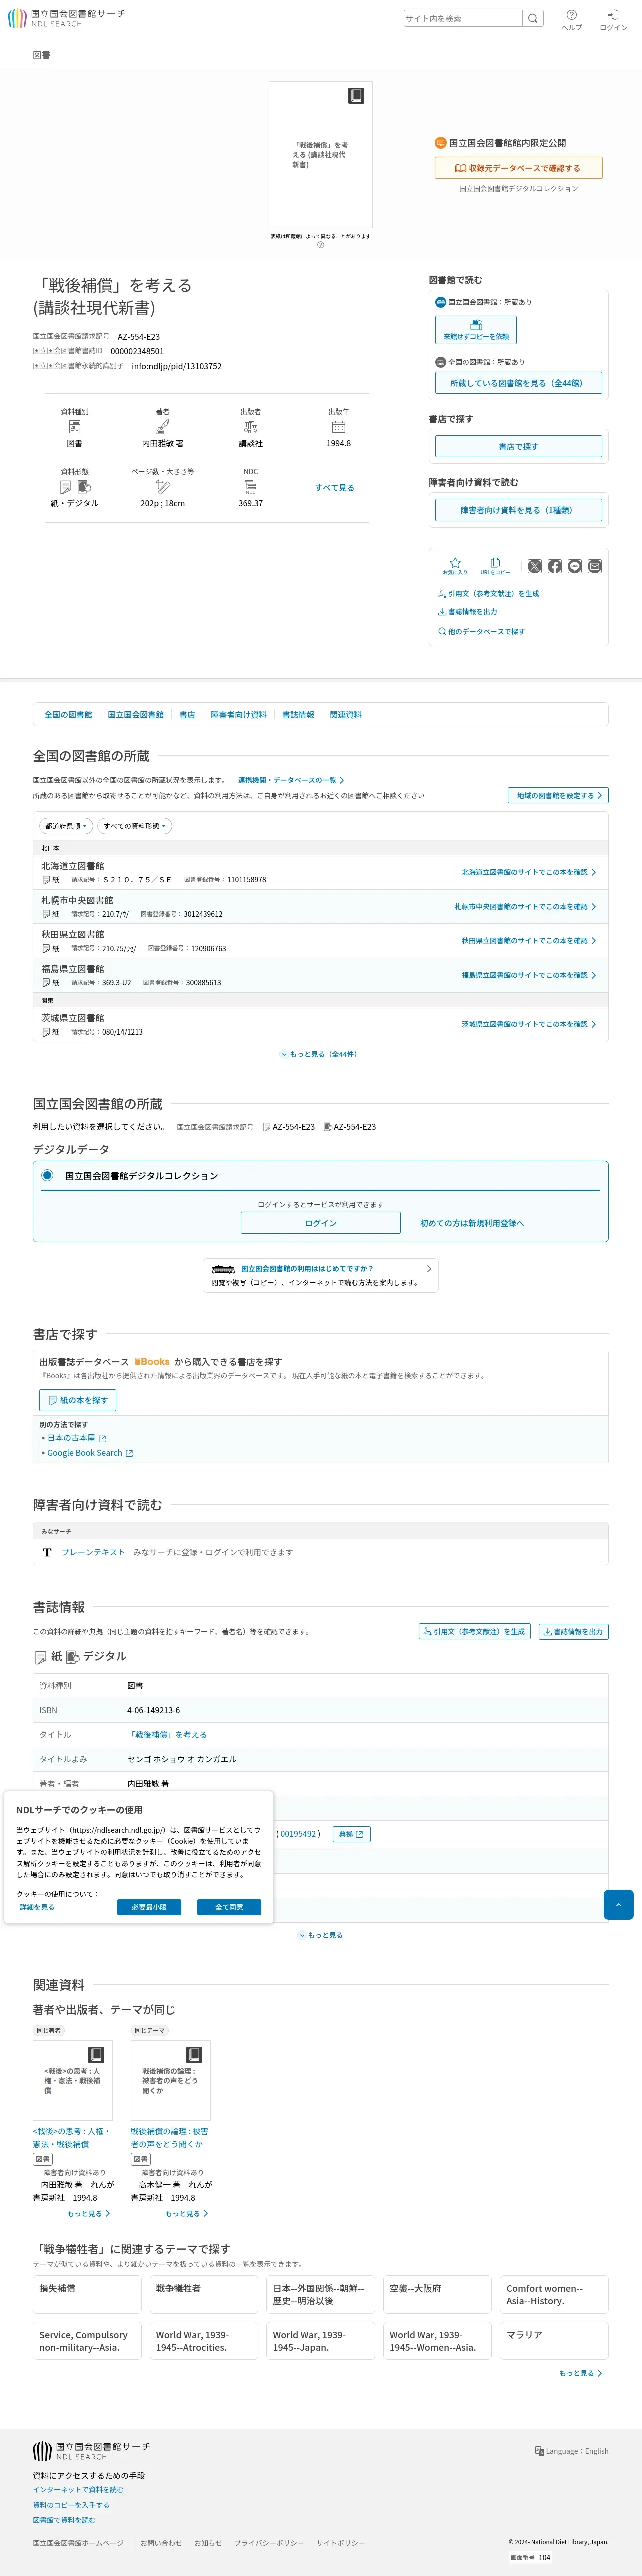Share this book on Facebook
Viewport: 642px width, 2576px height.
(555, 566)
